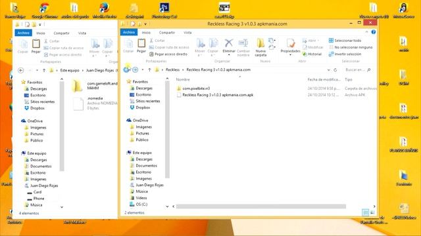Open Mozilla Firefox desktop shortcut
The height and width of the screenshot is (236, 421).
tap(105, 10)
